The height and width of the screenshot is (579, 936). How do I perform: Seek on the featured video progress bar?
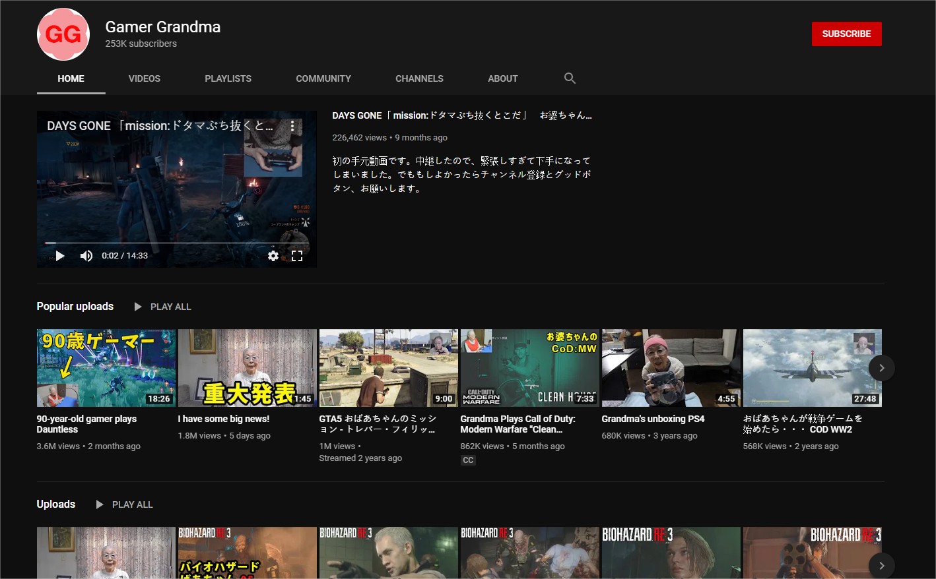176,243
